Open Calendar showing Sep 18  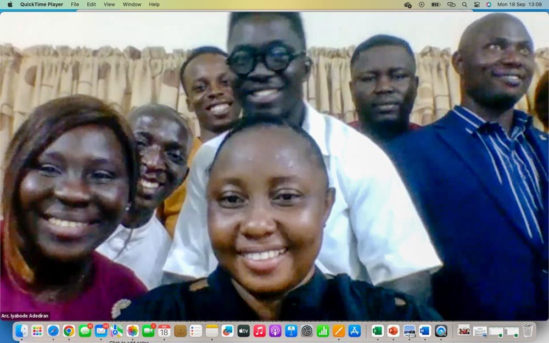tap(164, 331)
